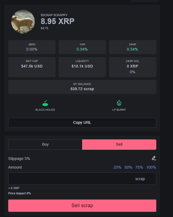The height and width of the screenshot is (217, 173).
Task: Select the Sell tab
Action: click(119, 144)
